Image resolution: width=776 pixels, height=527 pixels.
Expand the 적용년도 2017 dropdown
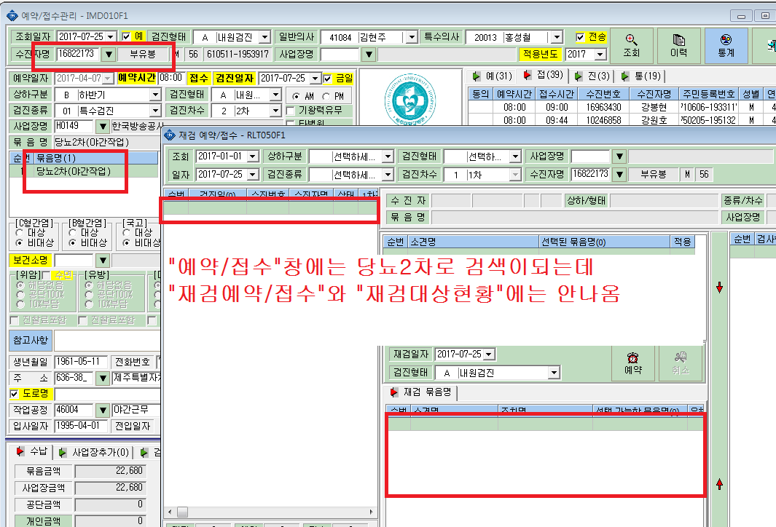pos(600,54)
